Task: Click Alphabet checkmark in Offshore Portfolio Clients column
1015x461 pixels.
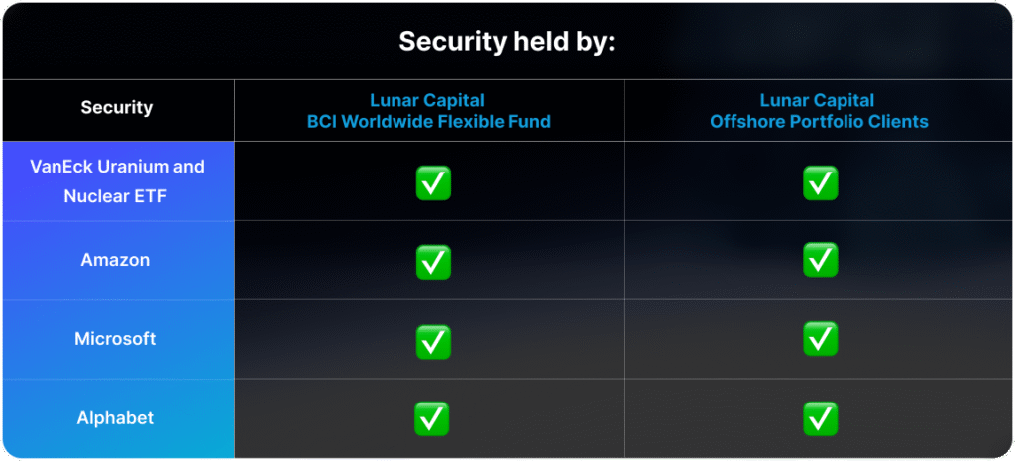Action: [x=820, y=418]
